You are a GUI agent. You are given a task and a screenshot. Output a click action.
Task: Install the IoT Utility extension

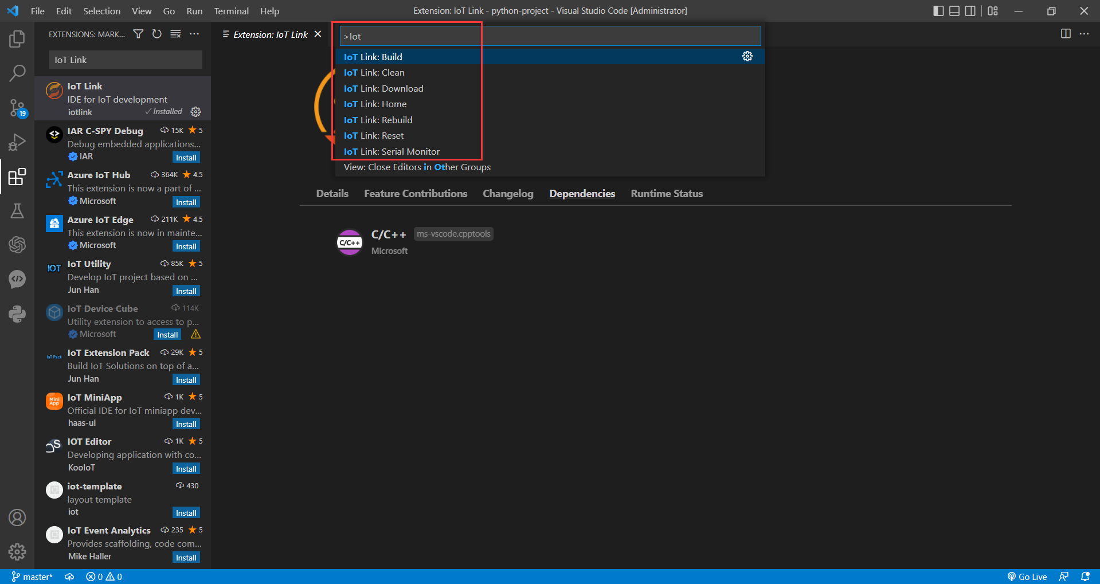pyautogui.click(x=186, y=291)
